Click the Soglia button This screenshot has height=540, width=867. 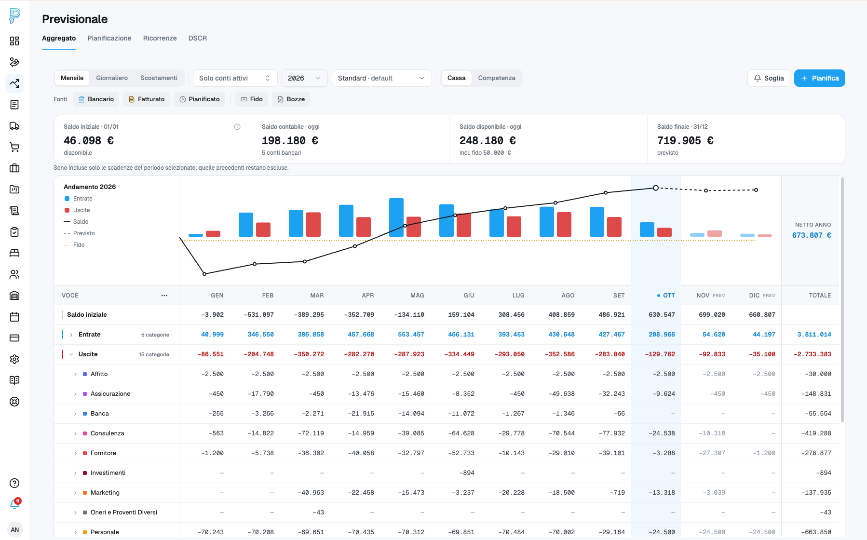pyautogui.click(x=769, y=78)
